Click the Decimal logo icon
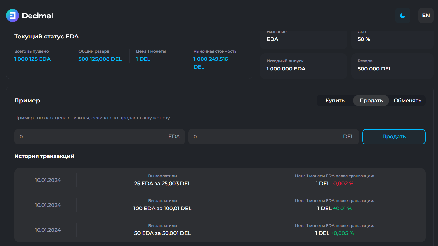Viewport: 438px width, 246px height. (13, 16)
